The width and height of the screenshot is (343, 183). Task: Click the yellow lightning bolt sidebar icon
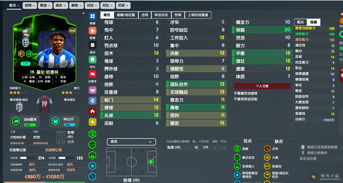coord(93,122)
